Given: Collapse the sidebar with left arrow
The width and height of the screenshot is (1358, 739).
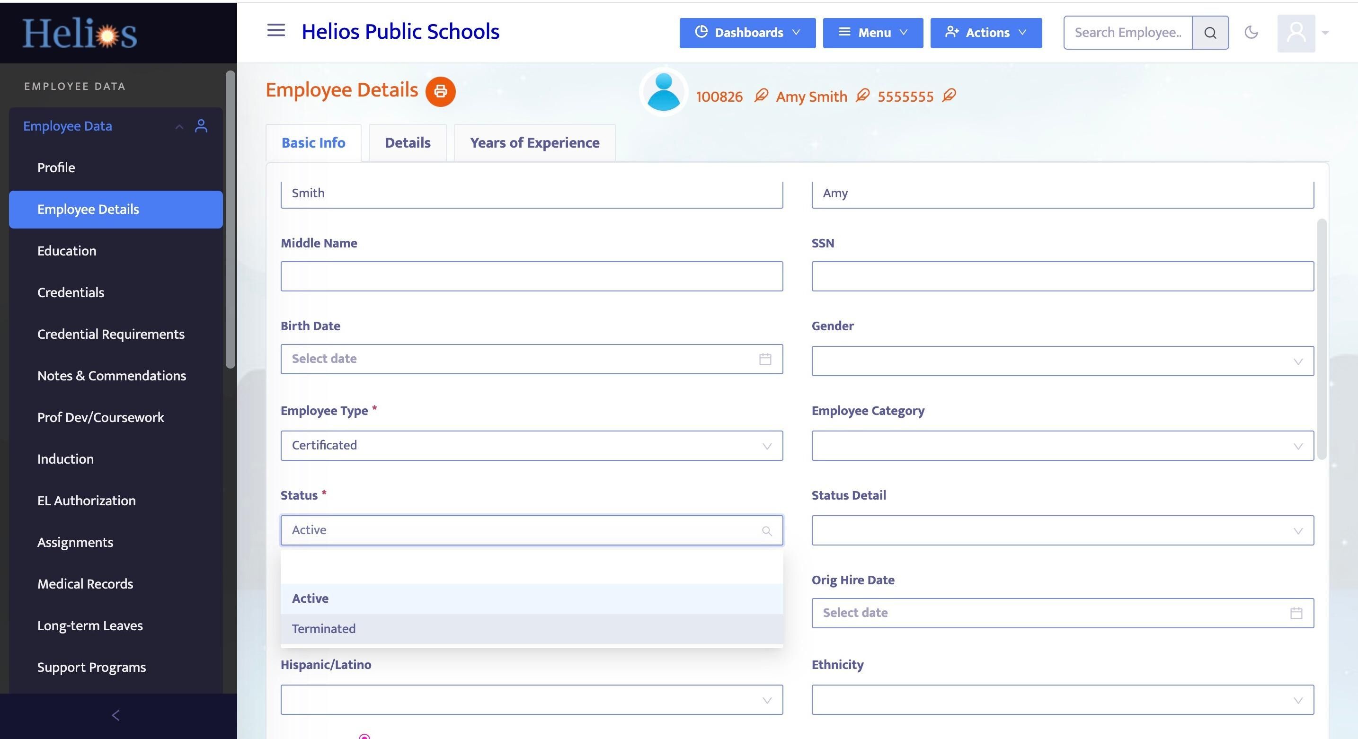Looking at the screenshot, I should (x=116, y=715).
